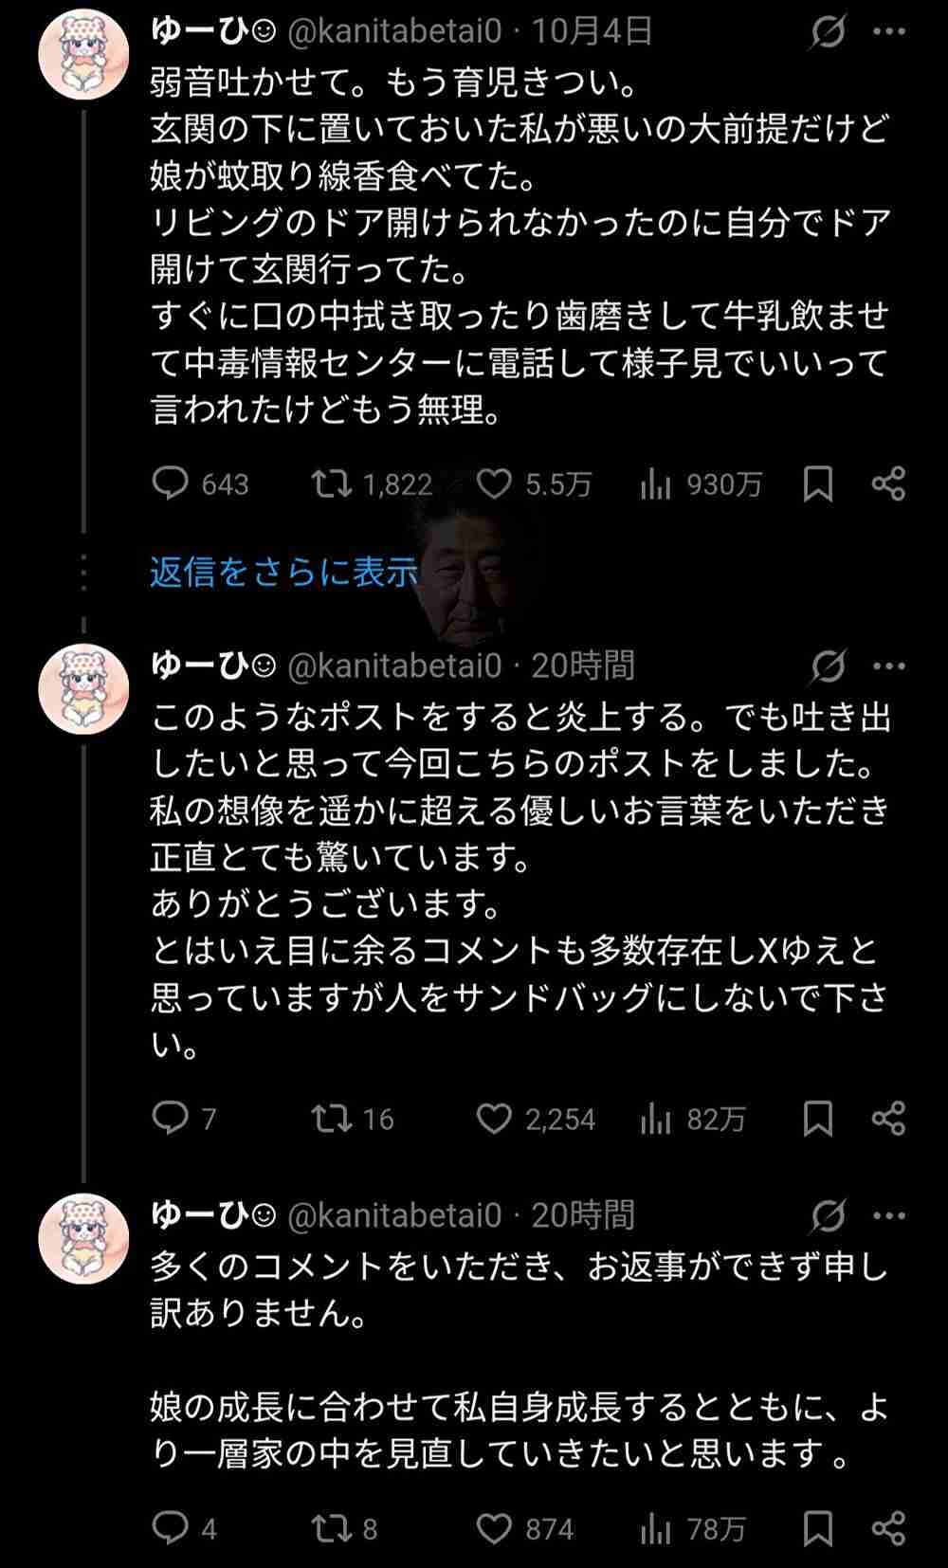Viewport: 948px width, 1568px height.
Task: Open the avatar of the second post
Action: (83, 689)
